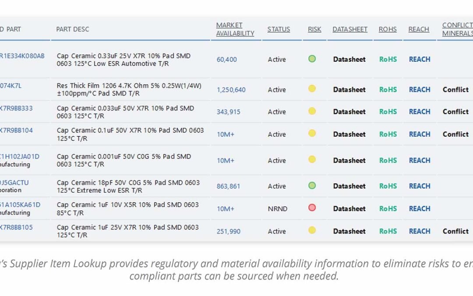Open REACH link for 0.33uF 25V capacitor
This screenshot has width=473, height=296.
(420, 59)
